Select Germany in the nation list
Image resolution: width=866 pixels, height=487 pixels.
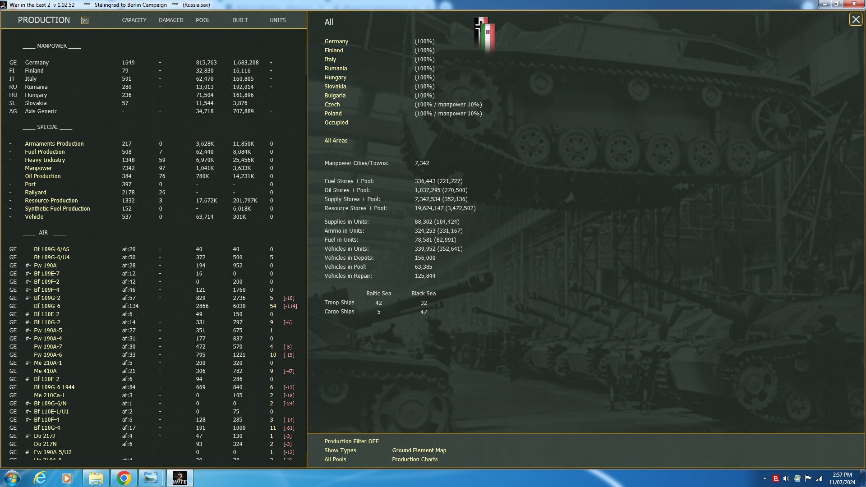pos(336,41)
